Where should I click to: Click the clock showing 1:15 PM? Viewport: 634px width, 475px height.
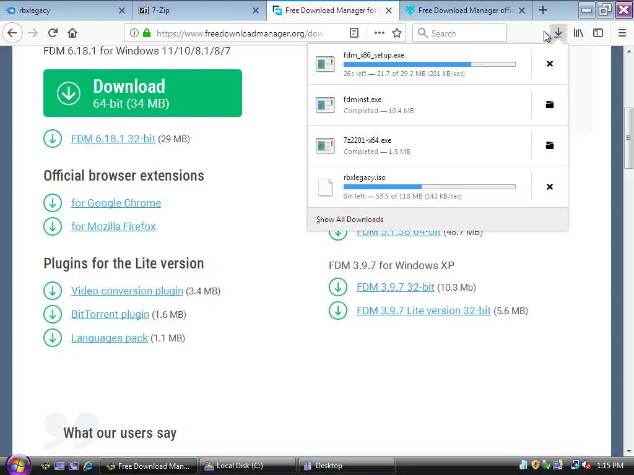(x=610, y=466)
